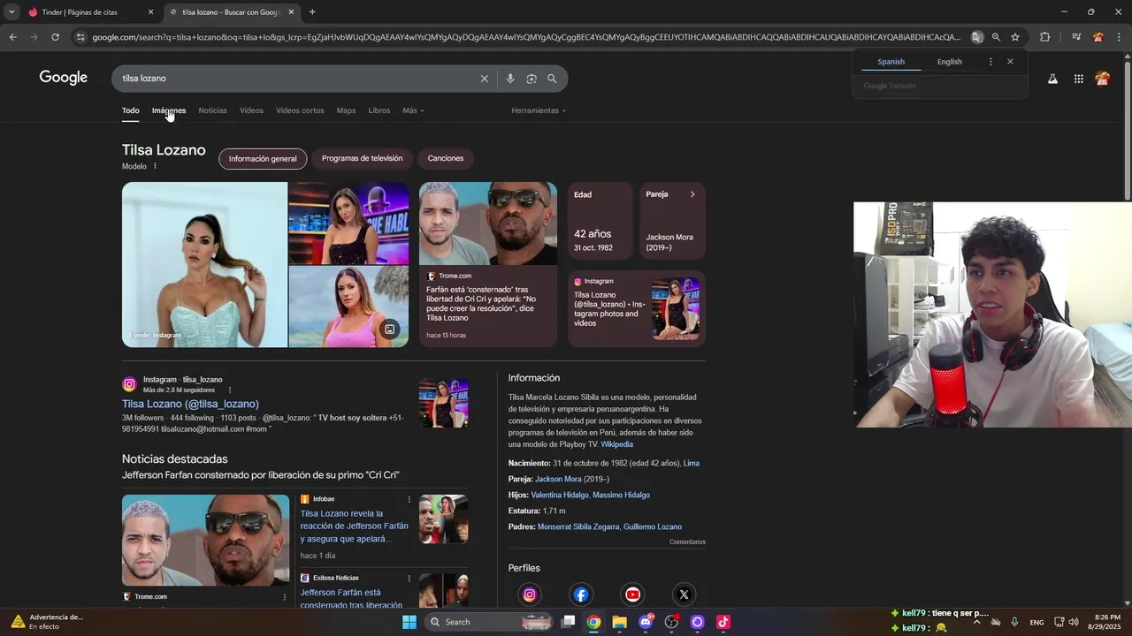The image size is (1132, 636).
Task: Open the Trome.com Farfán news card
Action: (488, 264)
